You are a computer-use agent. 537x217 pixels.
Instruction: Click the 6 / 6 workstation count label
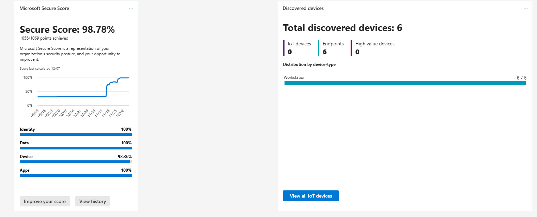(521, 78)
